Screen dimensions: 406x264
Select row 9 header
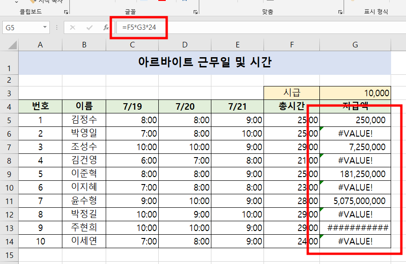click(x=9, y=174)
